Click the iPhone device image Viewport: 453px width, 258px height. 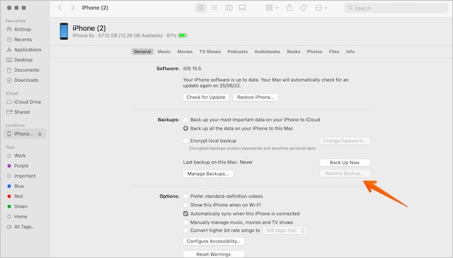point(64,31)
